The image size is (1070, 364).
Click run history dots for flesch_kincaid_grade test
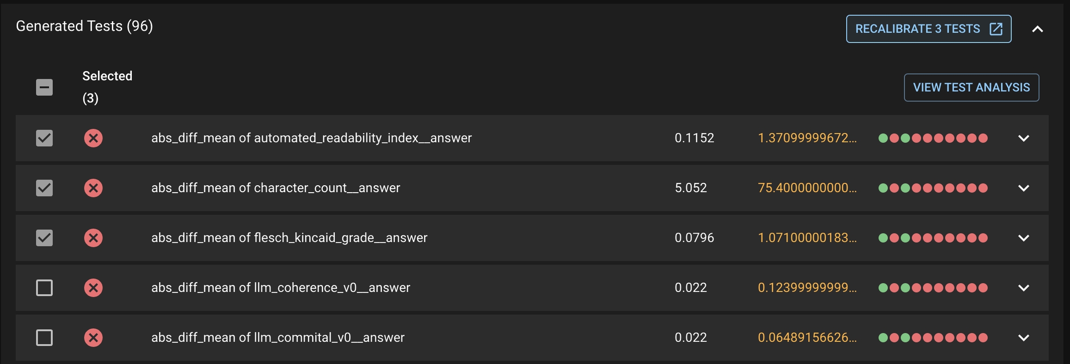tap(933, 238)
